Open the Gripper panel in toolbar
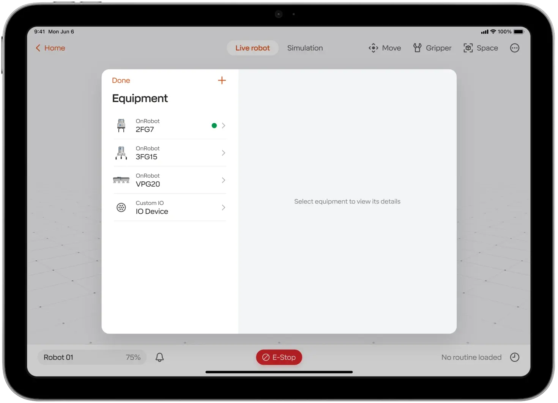558x403 pixels. 432,48
